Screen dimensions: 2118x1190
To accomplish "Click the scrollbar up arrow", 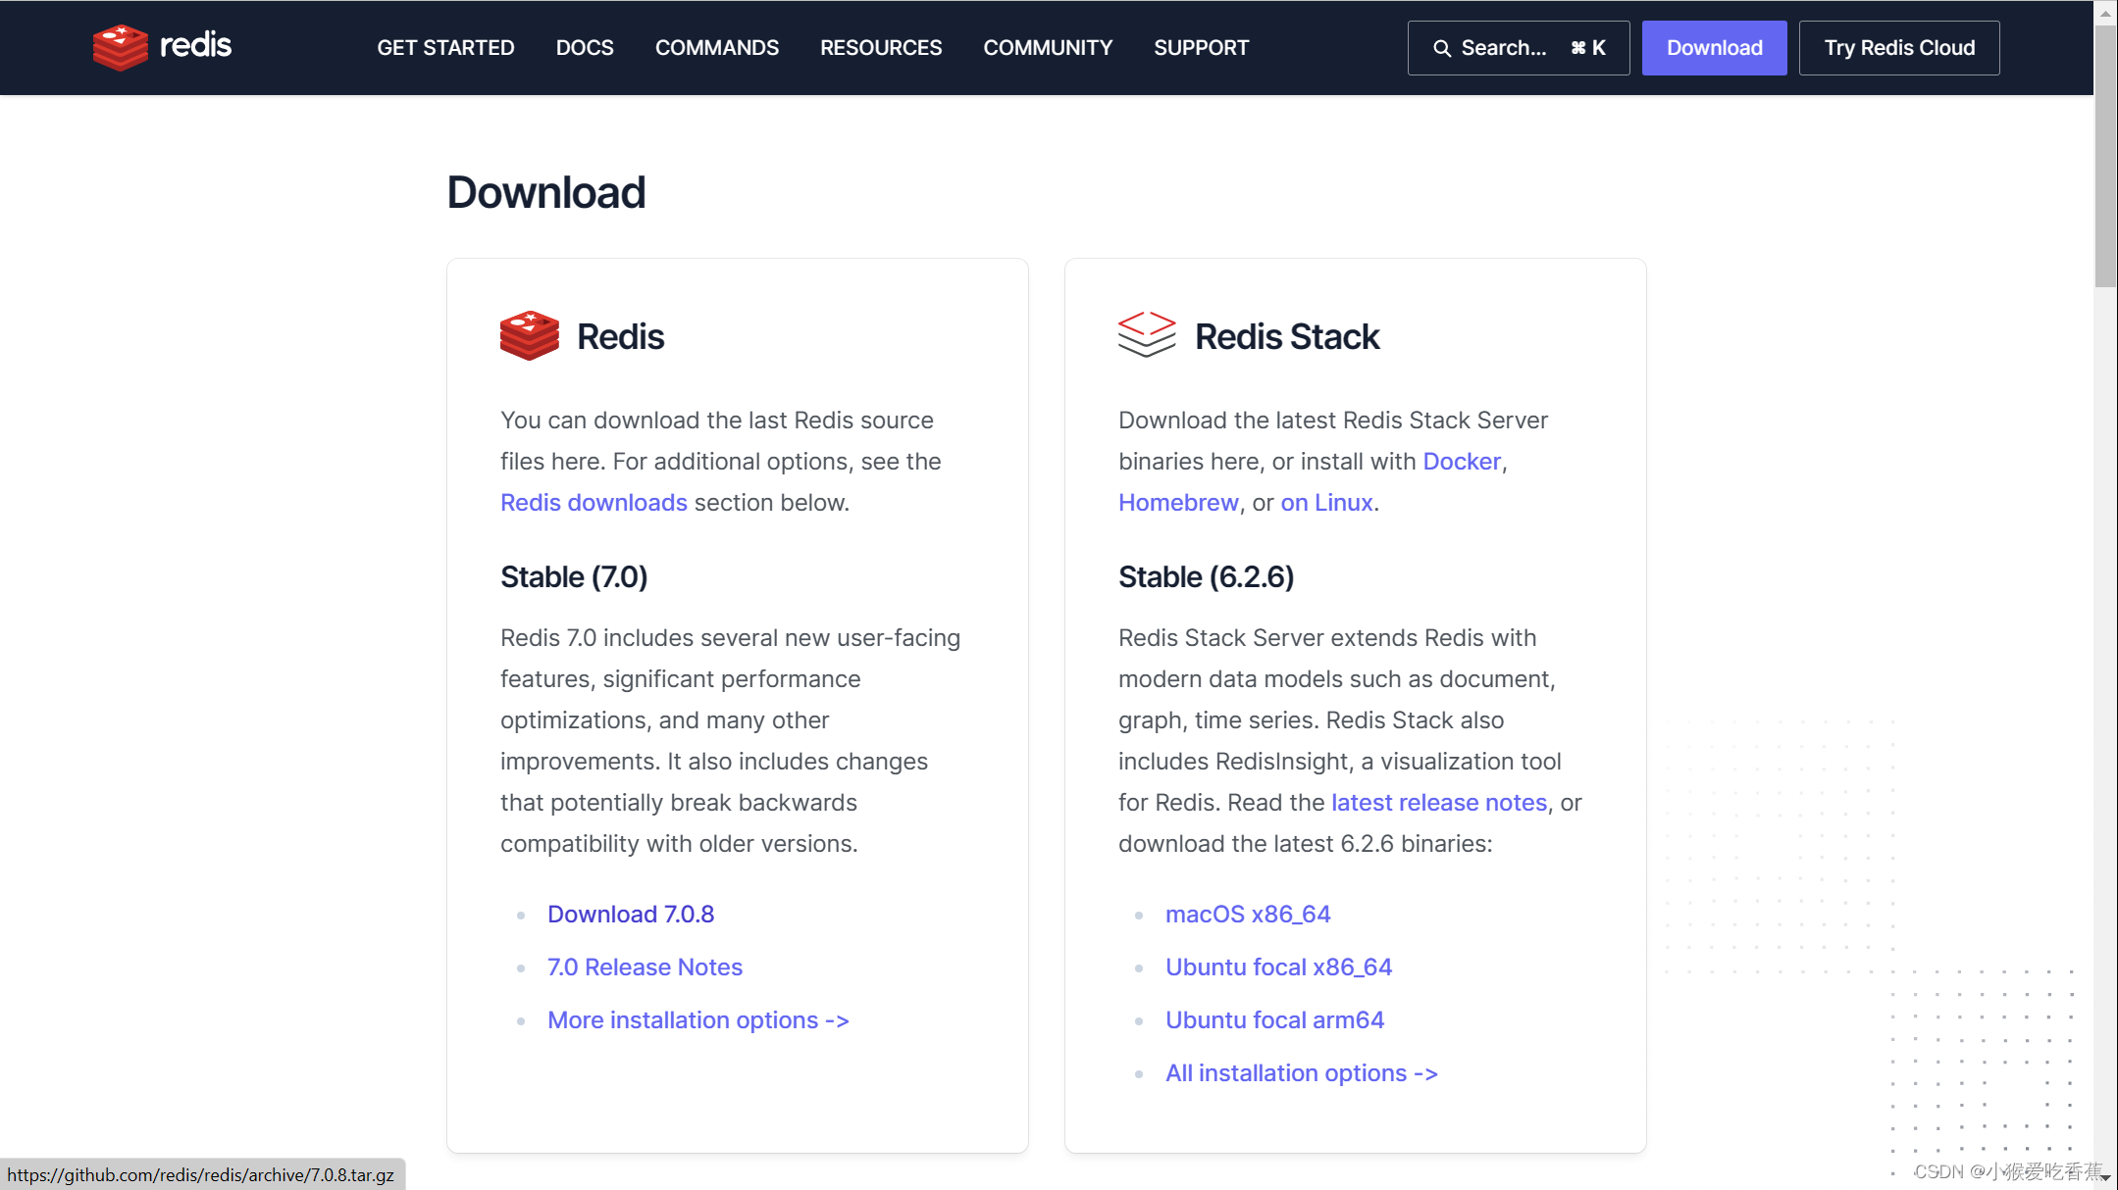I will pyautogui.click(x=2105, y=13).
